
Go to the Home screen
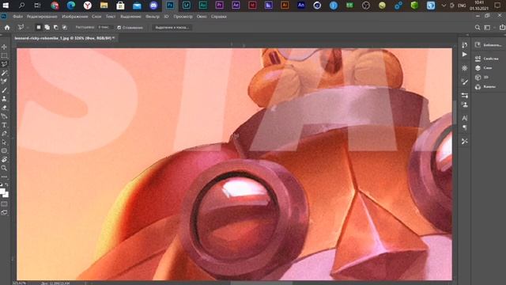click(x=7, y=28)
